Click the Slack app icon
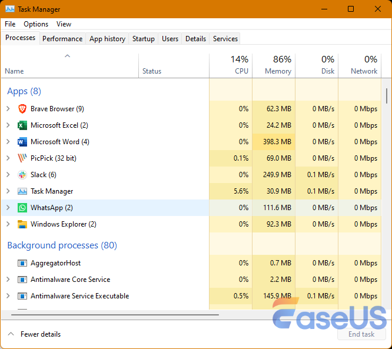 [22, 175]
